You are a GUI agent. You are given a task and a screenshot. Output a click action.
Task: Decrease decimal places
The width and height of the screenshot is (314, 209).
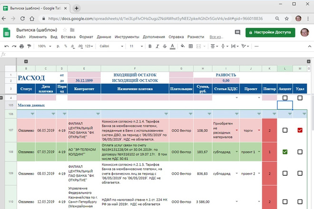73,46
